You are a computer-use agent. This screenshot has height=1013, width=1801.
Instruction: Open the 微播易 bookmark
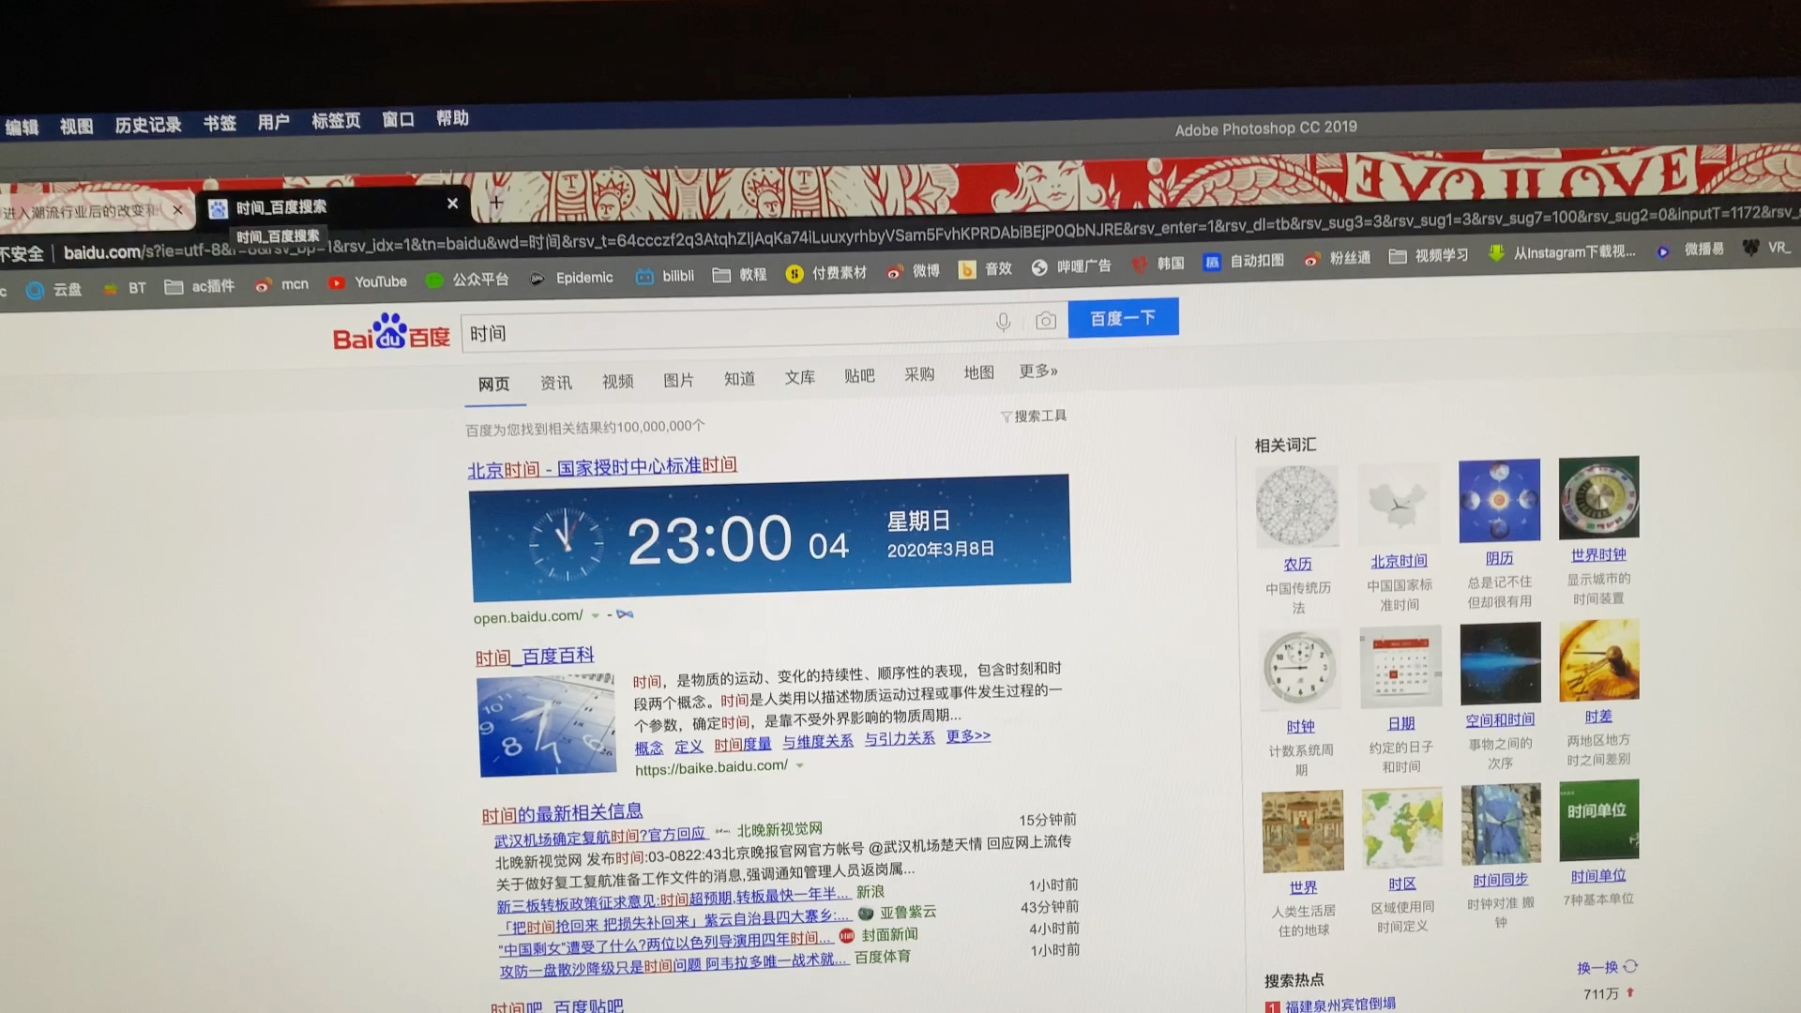(1690, 250)
